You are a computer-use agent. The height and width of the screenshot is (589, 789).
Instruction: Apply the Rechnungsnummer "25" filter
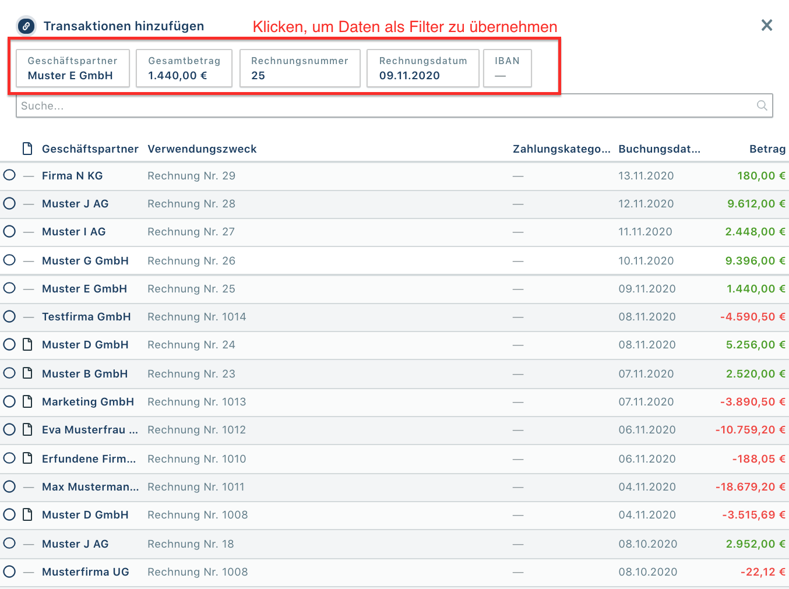(300, 68)
